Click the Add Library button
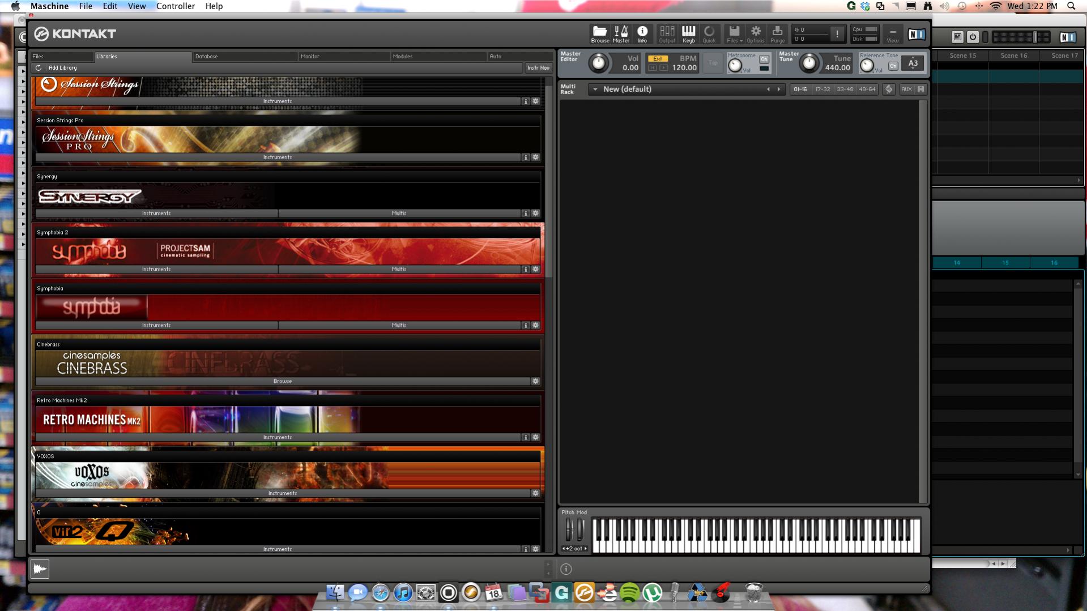This screenshot has width=1087, height=611. 62,68
